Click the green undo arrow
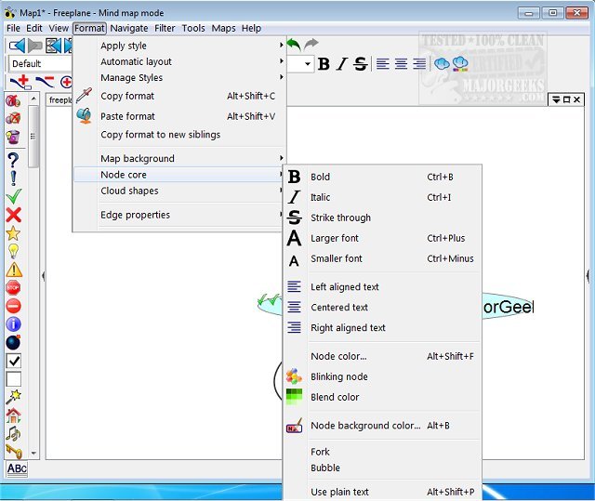The width and height of the screenshot is (595, 501). click(294, 45)
